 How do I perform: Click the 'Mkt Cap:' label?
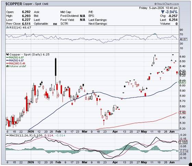pos(66,12)
